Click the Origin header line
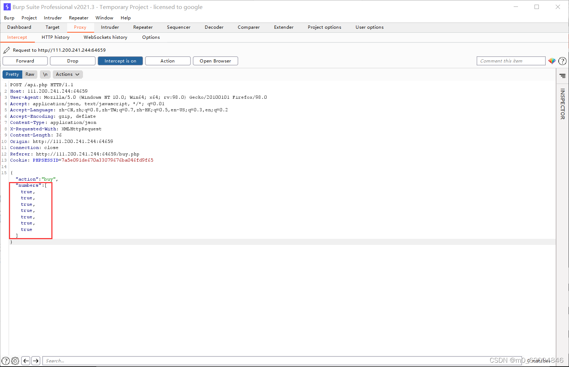This screenshot has width=569, height=367. click(x=61, y=141)
